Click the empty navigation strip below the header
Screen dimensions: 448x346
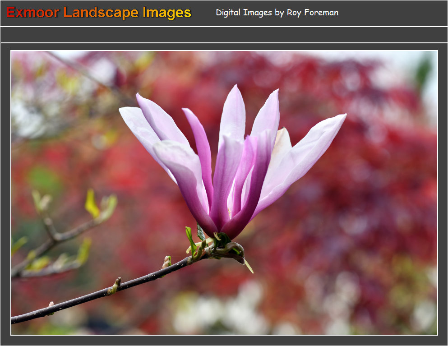point(224,35)
